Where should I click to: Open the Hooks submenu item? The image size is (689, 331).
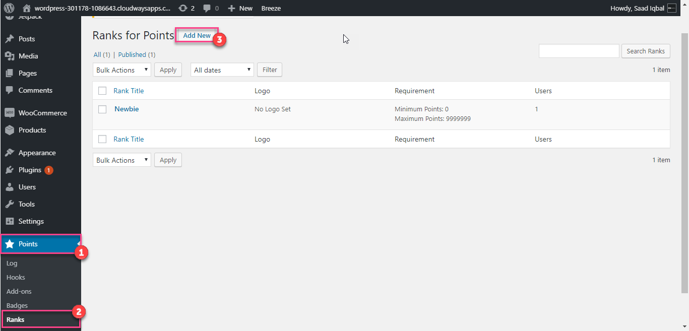16,277
